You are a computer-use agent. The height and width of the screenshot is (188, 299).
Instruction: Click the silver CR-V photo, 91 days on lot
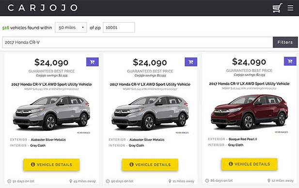(51, 112)
